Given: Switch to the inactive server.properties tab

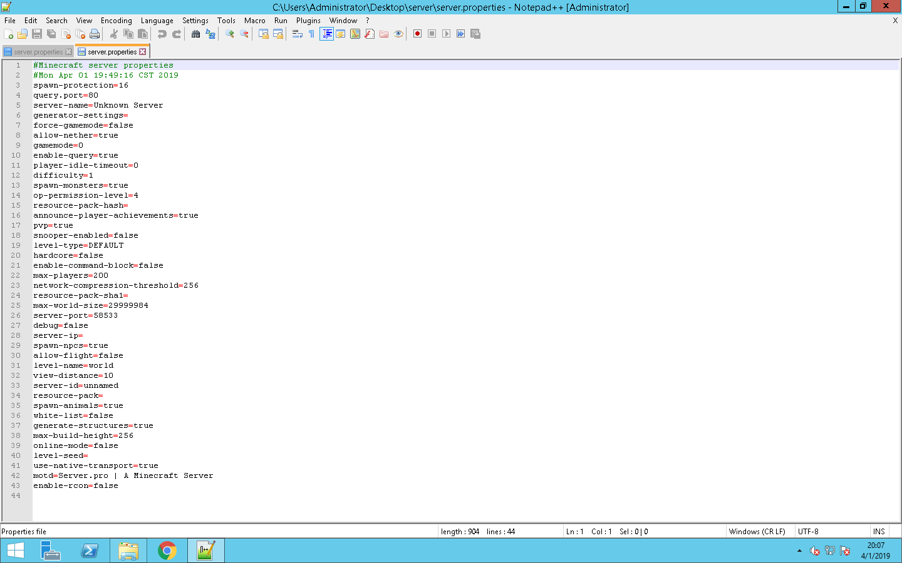Looking at the screenshot, I should point(38,52).
